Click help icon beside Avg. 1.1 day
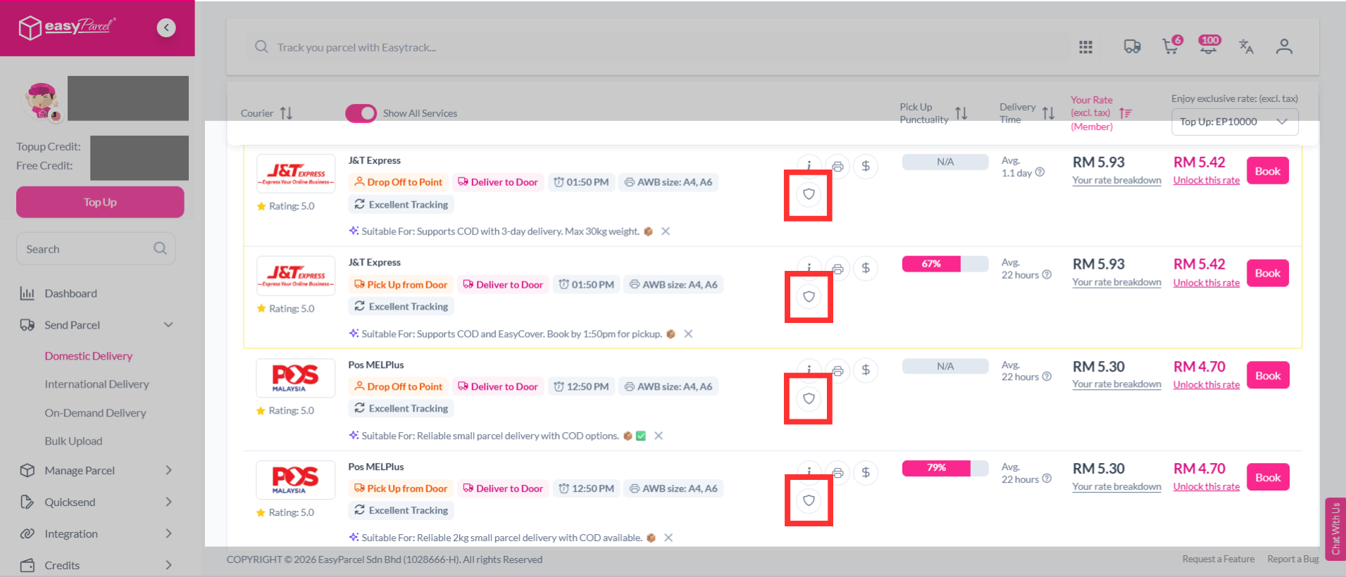Screen dimensions: 1346x577 click(x=1040, y=172)
